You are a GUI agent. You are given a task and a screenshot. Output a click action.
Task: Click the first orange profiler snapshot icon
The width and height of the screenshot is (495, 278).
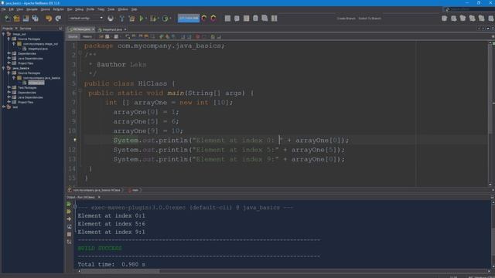point(204,19)
